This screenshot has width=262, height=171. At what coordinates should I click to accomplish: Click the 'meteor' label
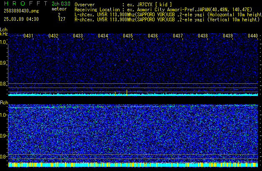point(59,9)
